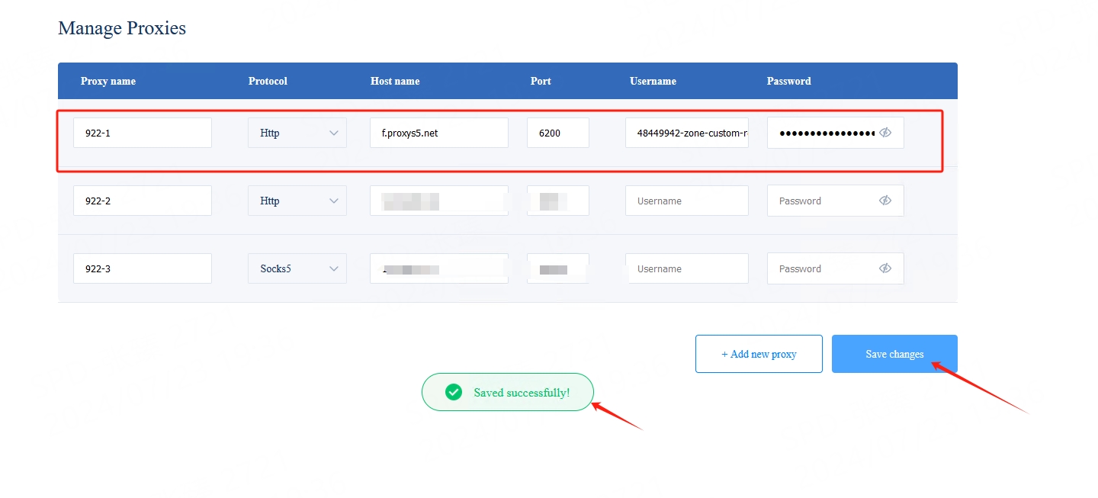Image resolution: width=1098 pixels, height=498 pixels.
Task: Edit the username field starting with 48449942
Action: (x=686, y=133)
